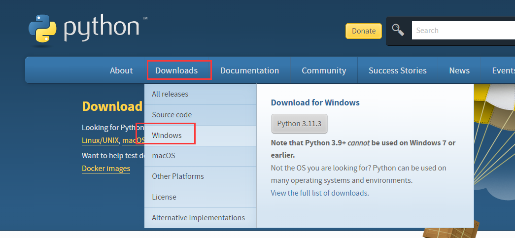The image size is (515, 238).
Task: Expand the Downloads navigation menu
Action: click(x=176, y=70)
